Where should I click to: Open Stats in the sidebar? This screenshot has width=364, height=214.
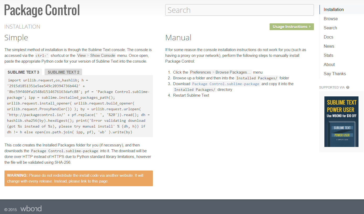[x=329, y=55]
